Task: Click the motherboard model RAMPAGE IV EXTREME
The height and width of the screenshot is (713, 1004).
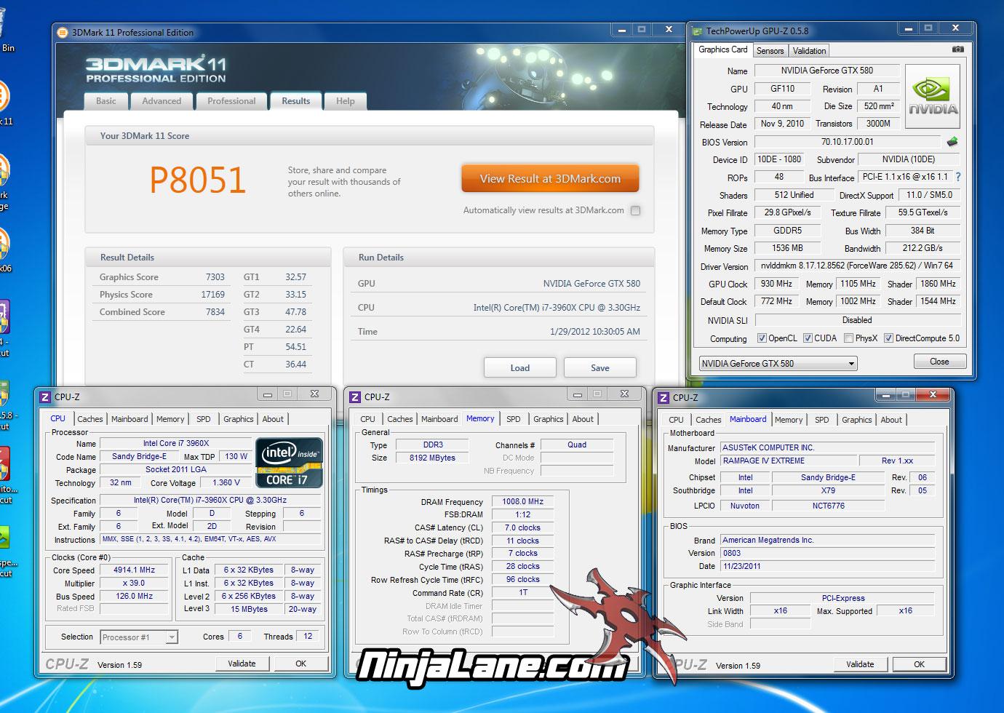Action: [788, 461]
